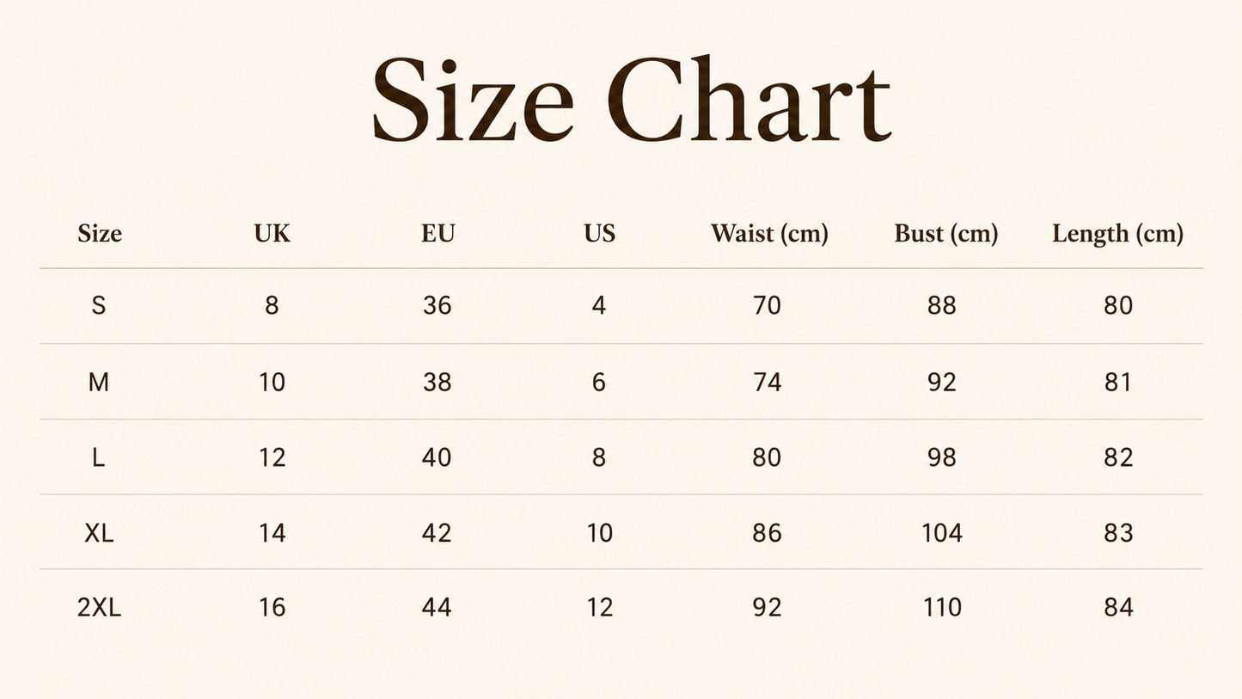
Task: Select EU size 44 cell
Action: pos(437,608)
